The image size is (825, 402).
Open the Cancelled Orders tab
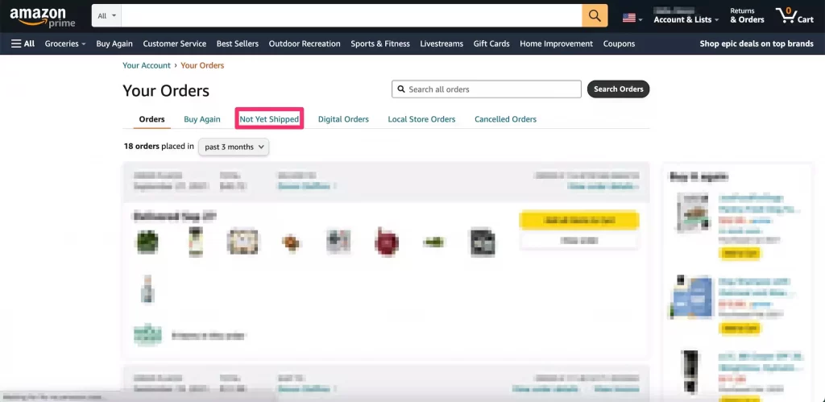[x=505, y=119]
